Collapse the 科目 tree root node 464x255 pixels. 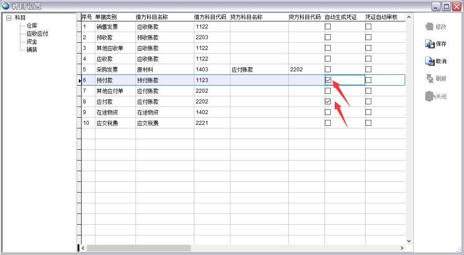(x=8, y=18)
